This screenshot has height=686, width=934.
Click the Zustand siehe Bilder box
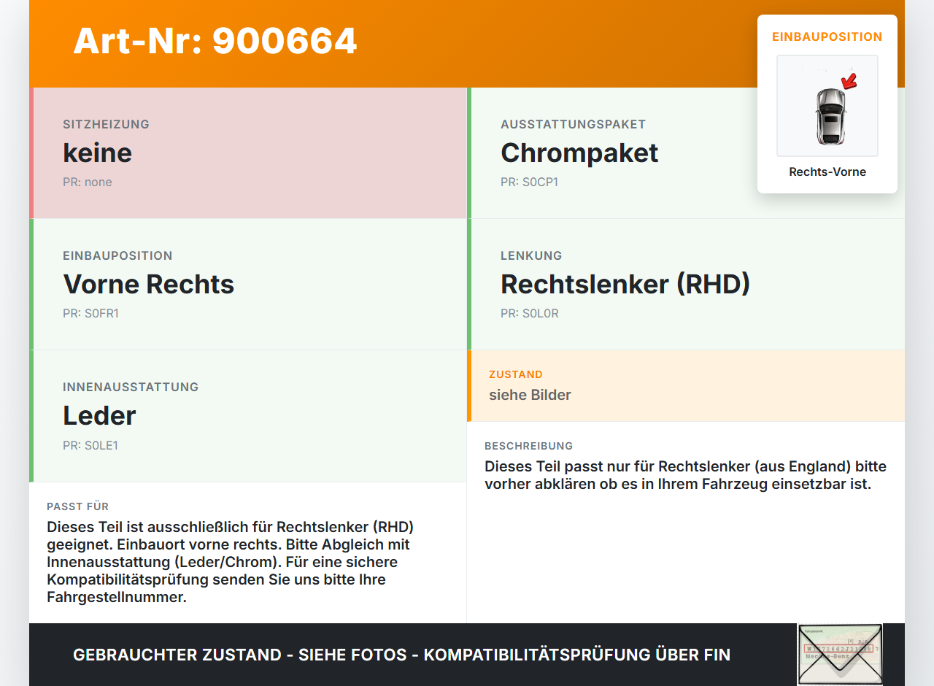686,385
